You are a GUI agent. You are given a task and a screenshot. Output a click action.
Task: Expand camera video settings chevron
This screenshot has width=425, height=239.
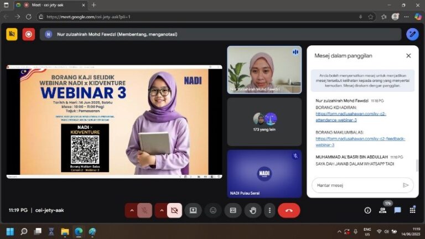(x=162, y=210)
